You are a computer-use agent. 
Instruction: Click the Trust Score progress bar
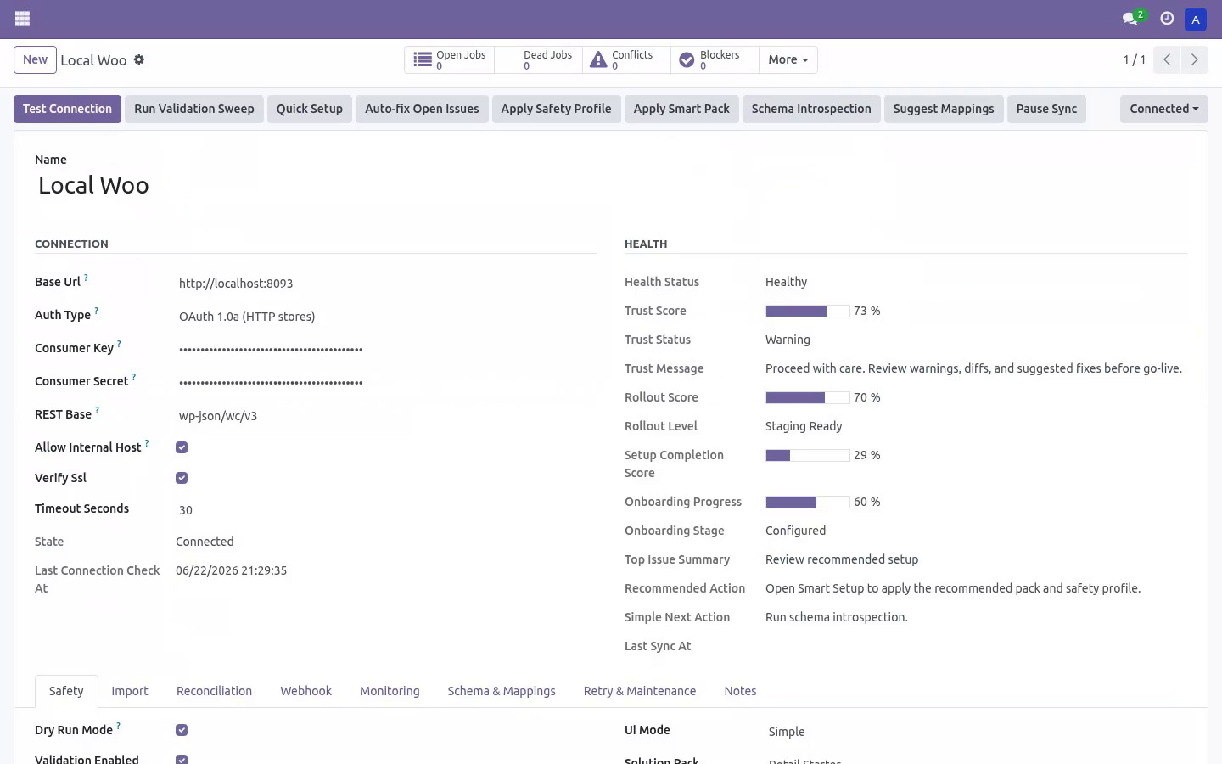[807, 311]
